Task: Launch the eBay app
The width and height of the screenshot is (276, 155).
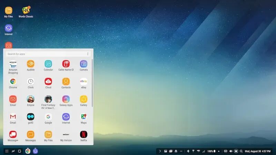Action: click(x=83, y=83)
